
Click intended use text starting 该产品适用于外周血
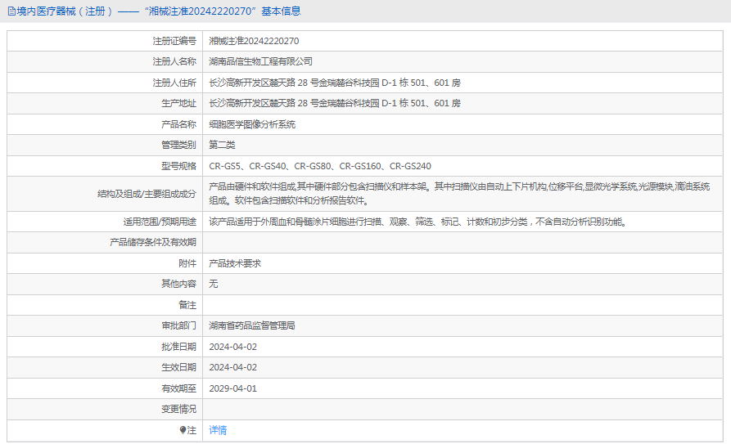point(417,222)
